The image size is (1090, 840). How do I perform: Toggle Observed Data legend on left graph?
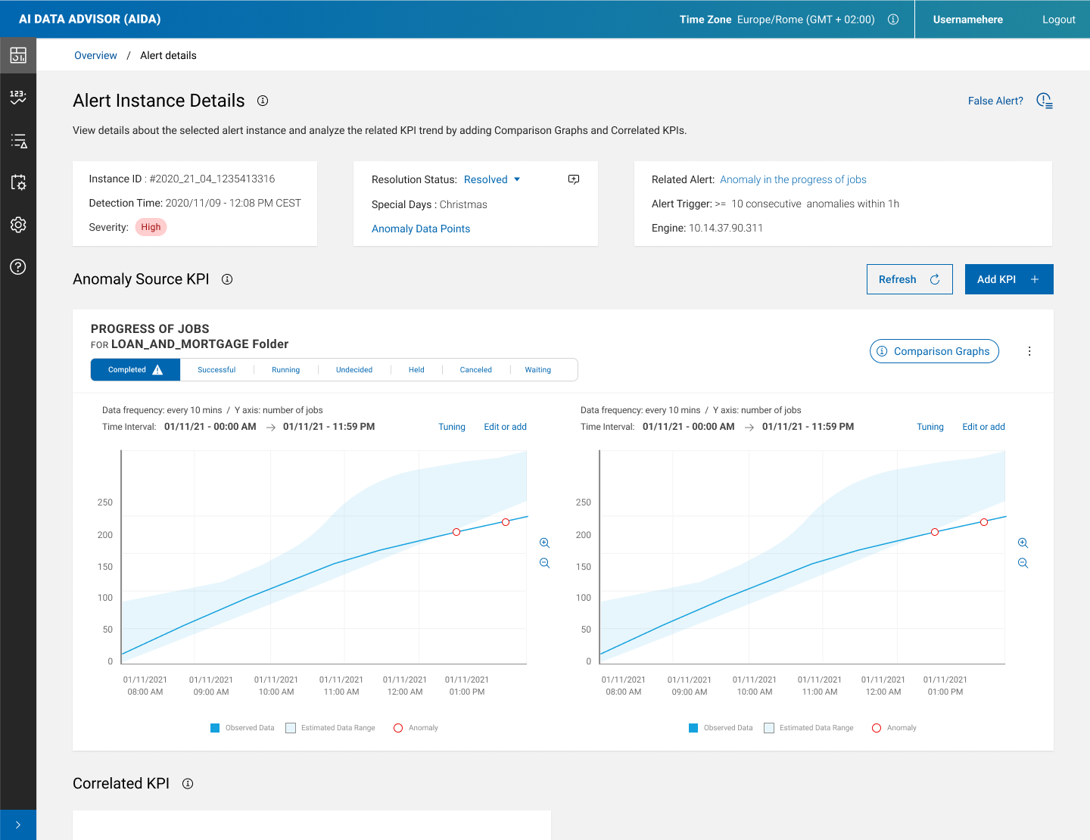coord(215,728)
